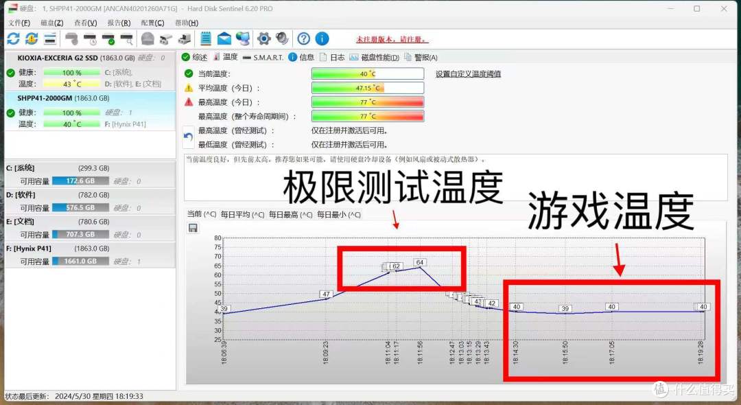The width and height of the screenshot is (741, 405).
Task: Click the 平均温度 47.15 °C gauge bar
Action: click(x=368, y=88)
